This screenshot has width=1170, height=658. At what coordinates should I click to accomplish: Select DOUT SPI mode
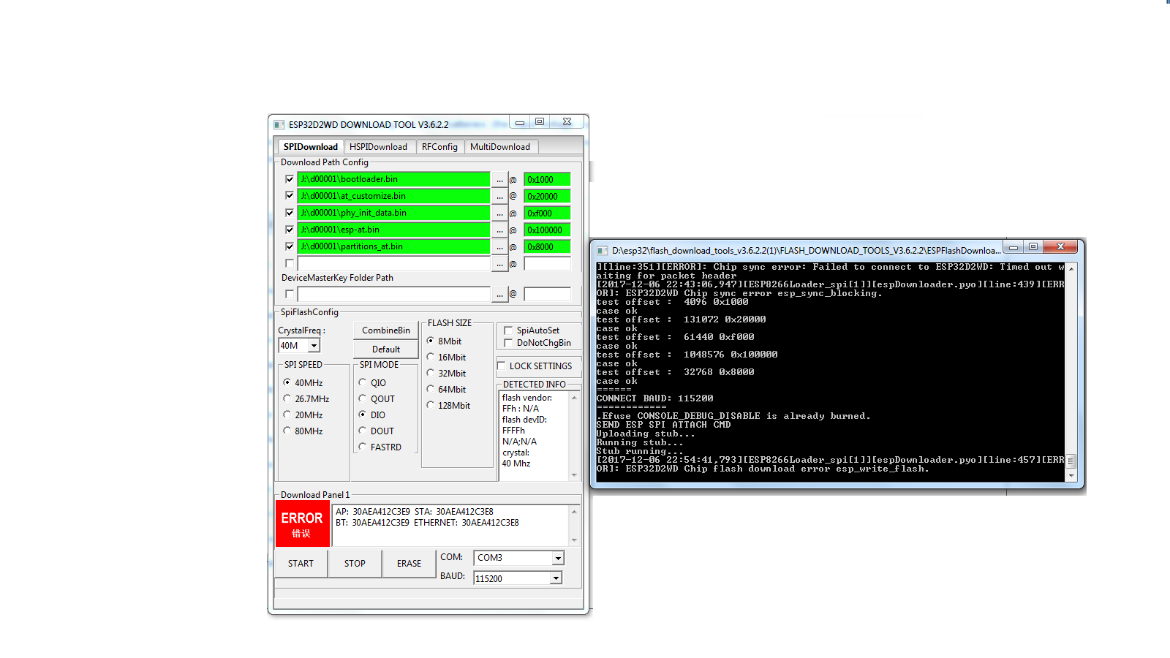tap(363, 431)
